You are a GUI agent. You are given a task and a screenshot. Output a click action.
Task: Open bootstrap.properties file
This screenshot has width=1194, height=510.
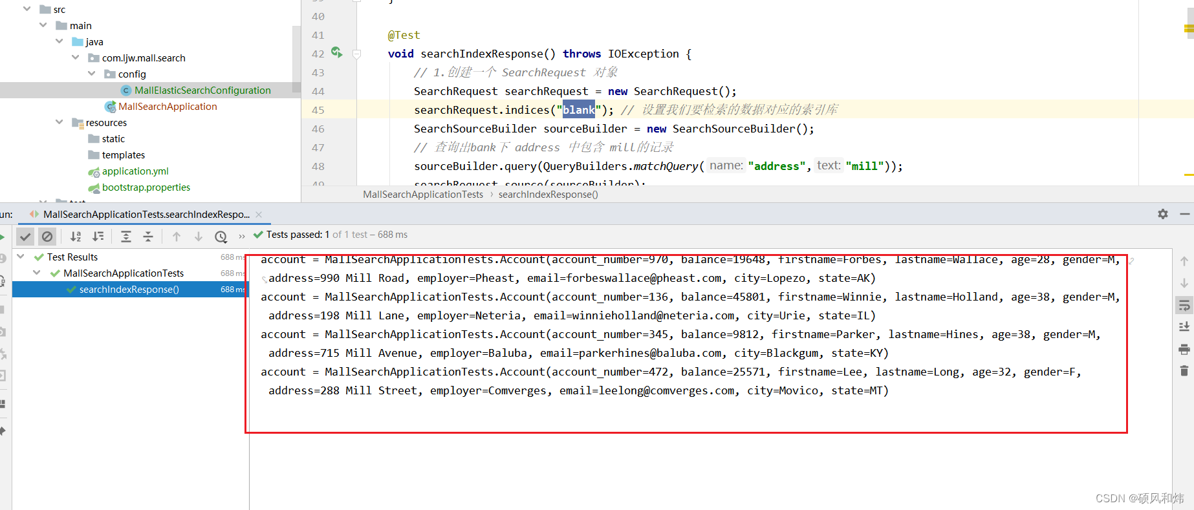coord(146,187)
